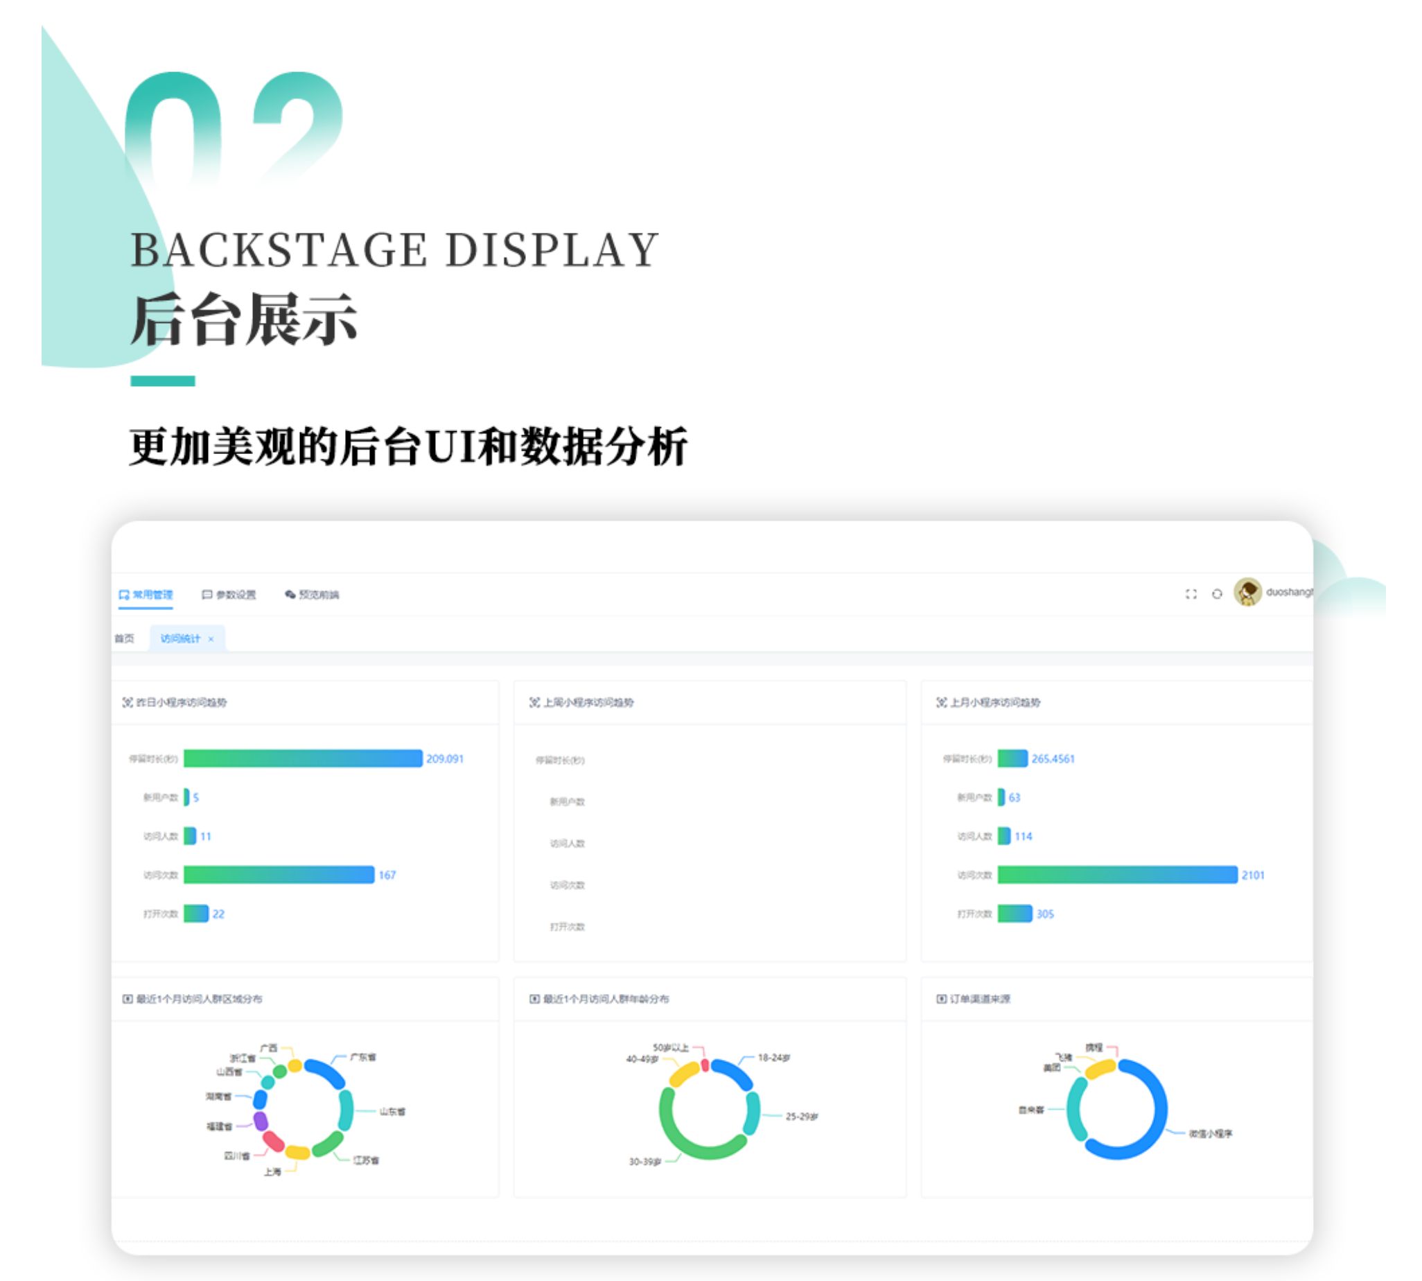Click the WeChat icon of 预览前端

tap(290, 595)
